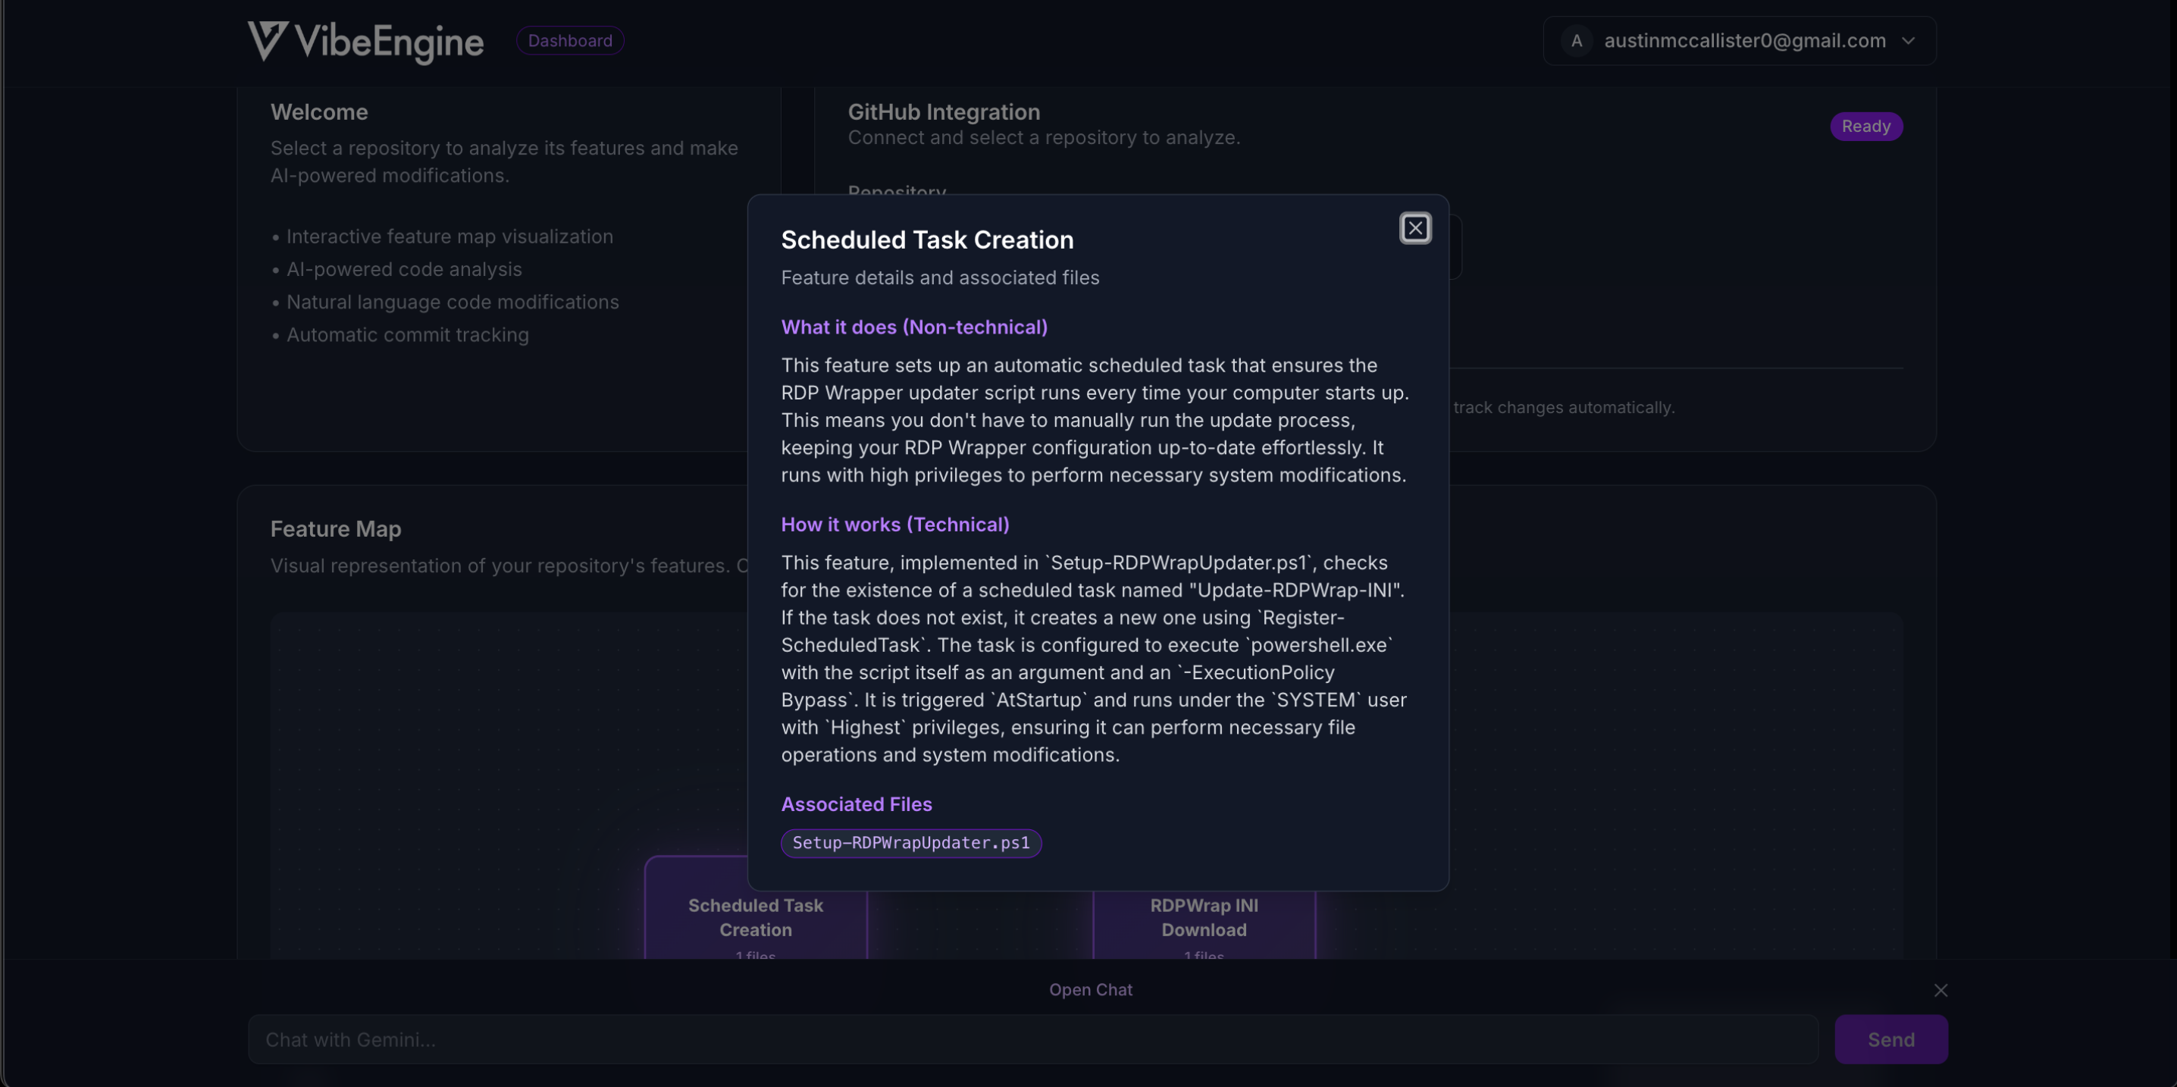
Task: Click the VibeEngine brand name text
Action: 389,42
